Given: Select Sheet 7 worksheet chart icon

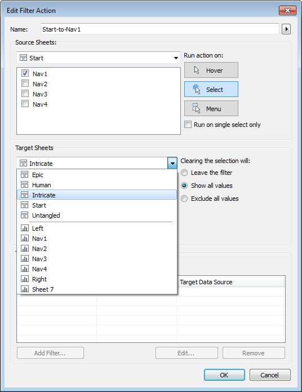Looking at the screenshot, I should [24, 289].
